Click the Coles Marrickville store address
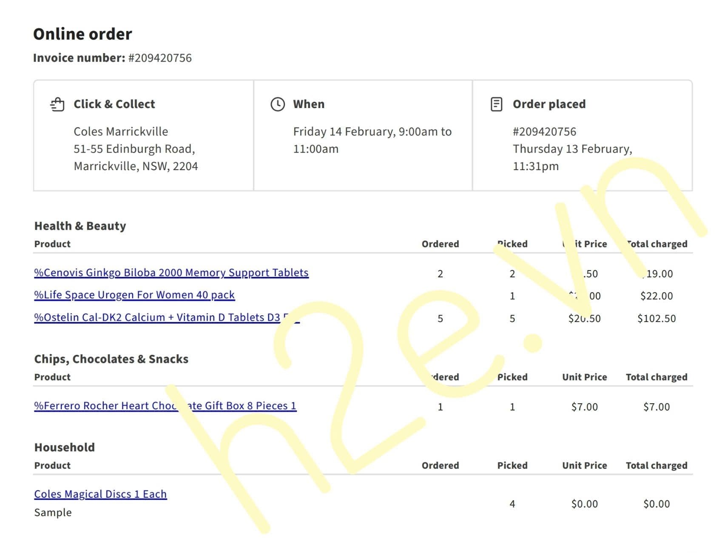This screenshot has height=553, width=722. pos(135,149)
